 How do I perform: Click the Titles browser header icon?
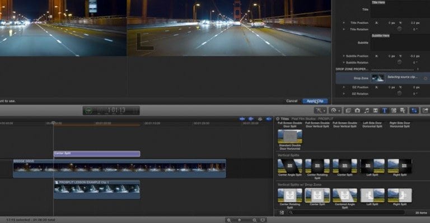tap(278, 118)
